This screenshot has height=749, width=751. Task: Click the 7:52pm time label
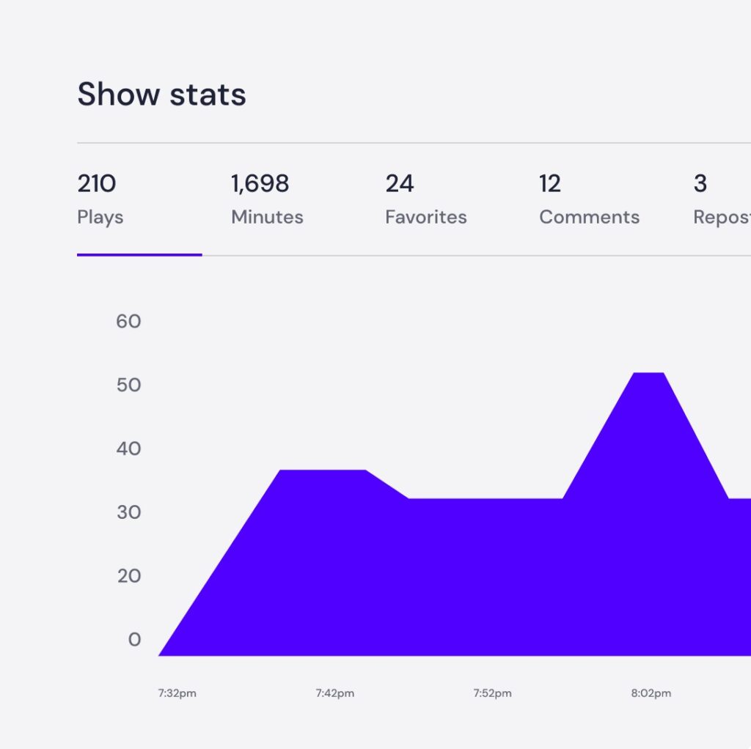[493, 693]
